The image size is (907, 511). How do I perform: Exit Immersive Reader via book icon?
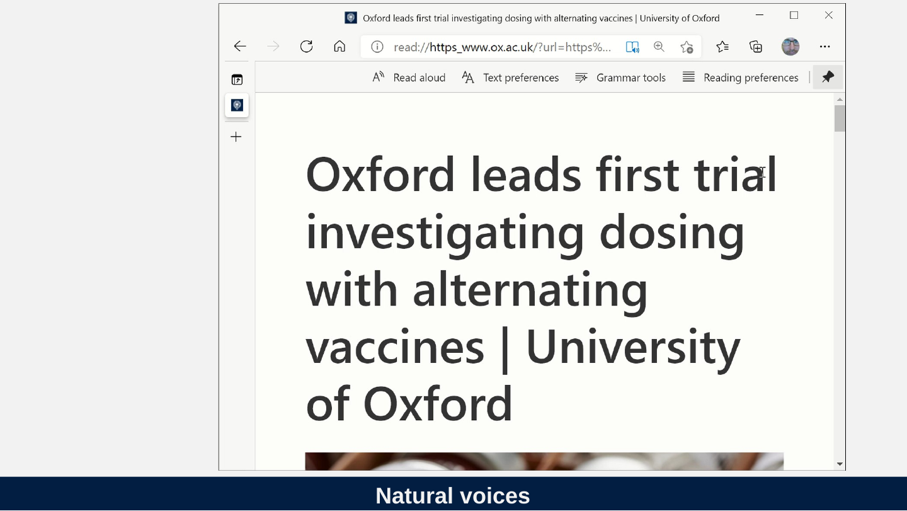[x=632, y=47]
